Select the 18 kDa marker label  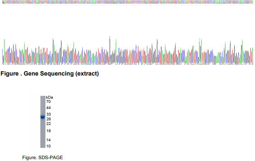49,131
